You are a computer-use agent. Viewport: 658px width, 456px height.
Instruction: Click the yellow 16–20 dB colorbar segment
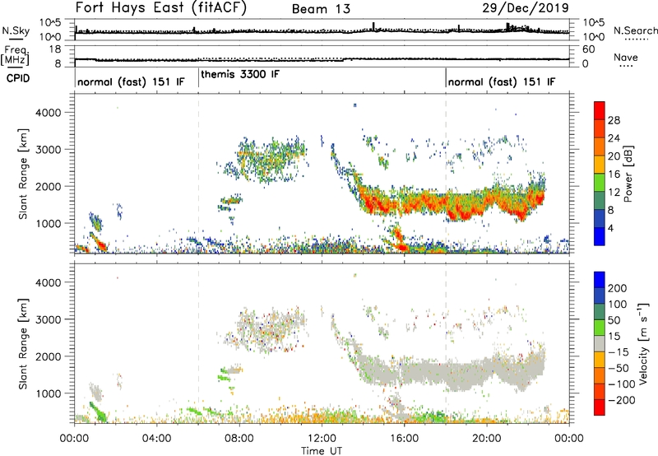600,165
